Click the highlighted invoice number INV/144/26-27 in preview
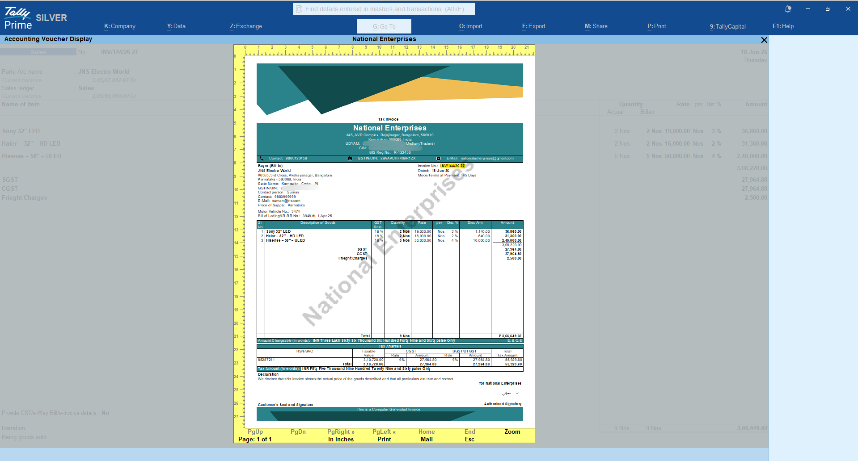858x461 pixels. pyautogui.click(x=452, y=166)
